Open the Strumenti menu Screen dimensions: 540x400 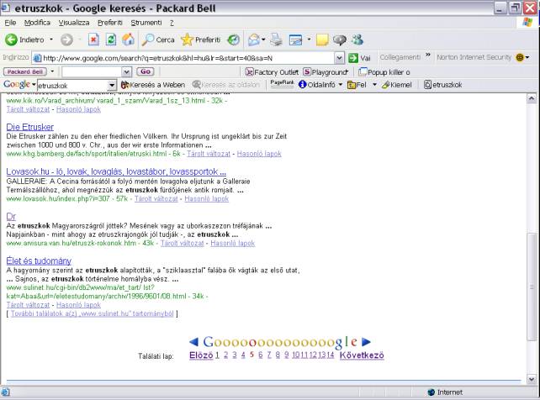pyautogui.click(x=146, y=23)
